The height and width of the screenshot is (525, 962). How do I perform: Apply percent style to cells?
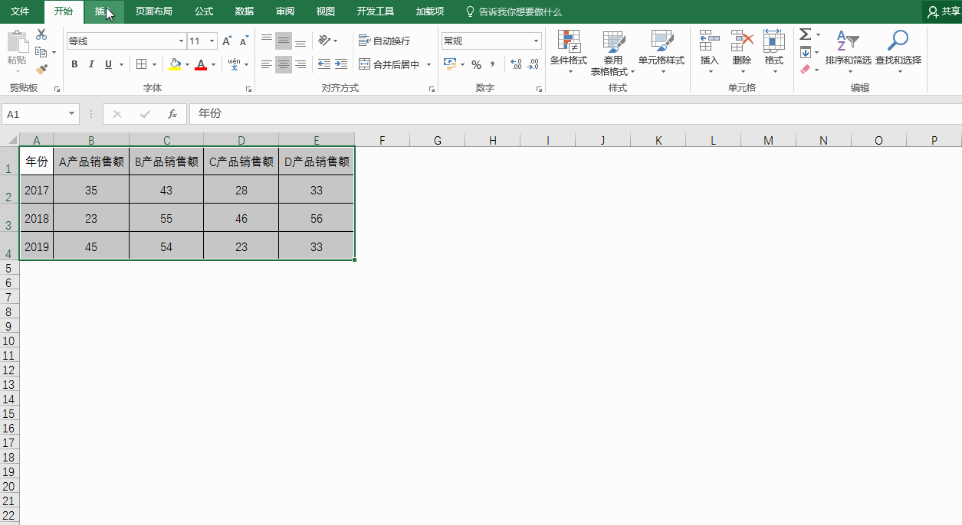476,64
